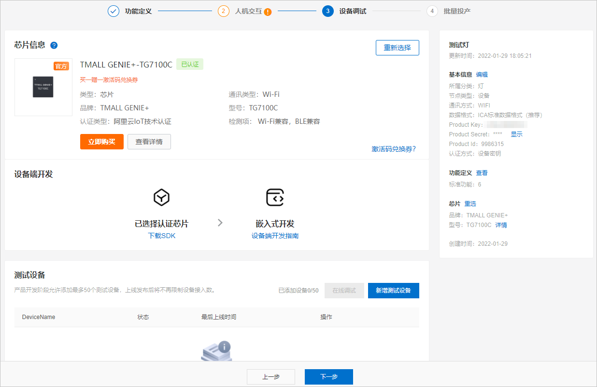597x387 pixels.
Task: Click the 最后上线时间 column header
Action: click(219, 317)
